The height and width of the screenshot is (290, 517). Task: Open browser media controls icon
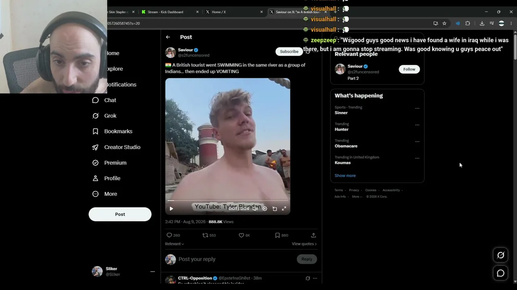tap(492, 23)
